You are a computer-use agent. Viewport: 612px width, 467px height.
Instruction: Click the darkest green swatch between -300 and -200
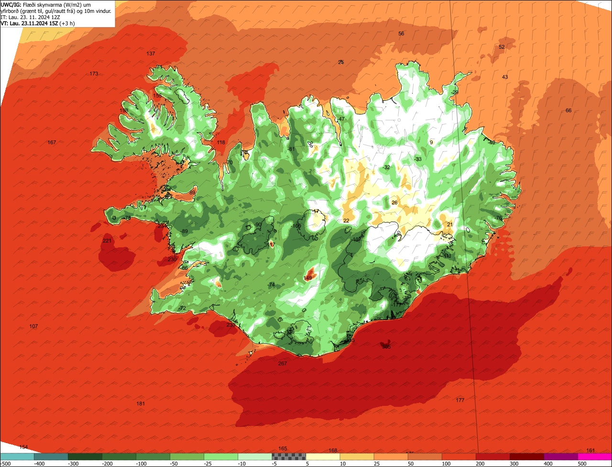(86, 456)
